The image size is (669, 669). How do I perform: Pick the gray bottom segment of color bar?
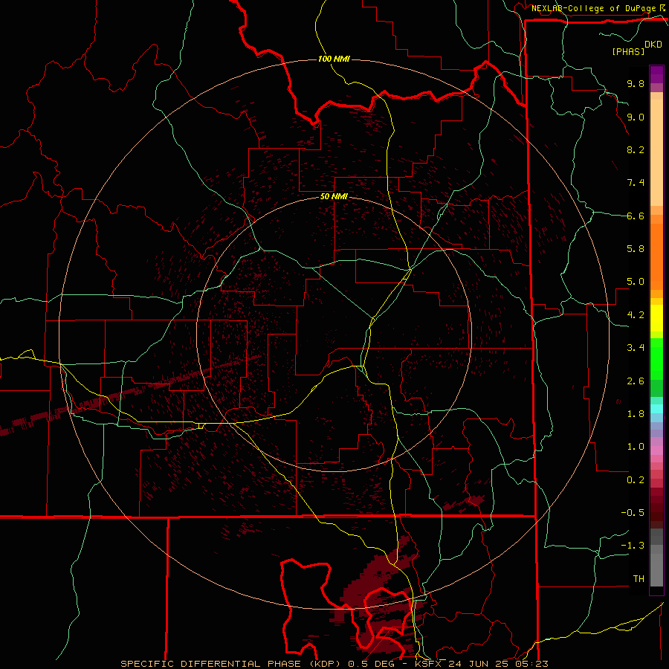pyautogui.click(x=656, y=572)
